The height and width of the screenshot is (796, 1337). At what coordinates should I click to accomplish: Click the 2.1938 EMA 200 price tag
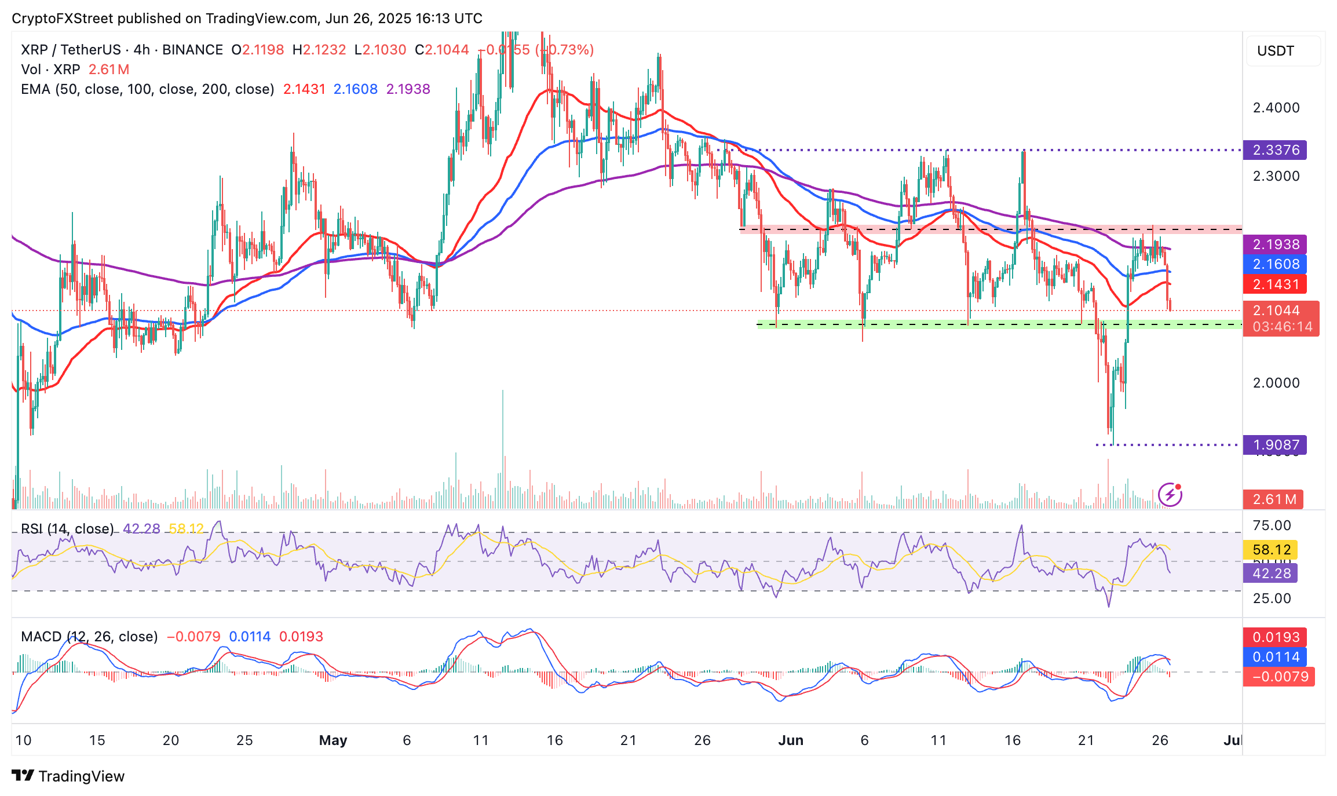pyautogui.click(x=1275, y=244)
